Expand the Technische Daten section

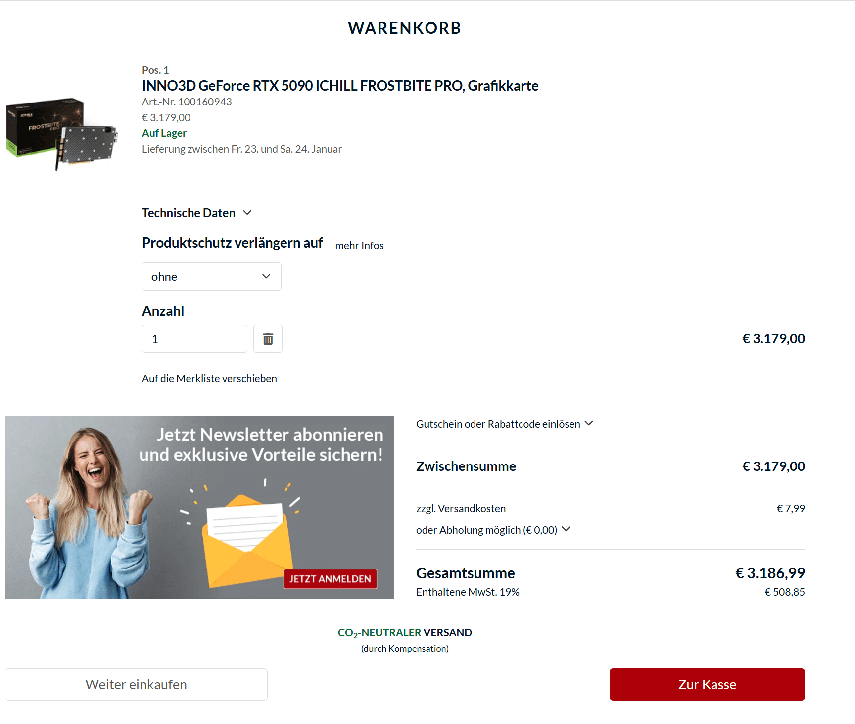tap(197, 213)
